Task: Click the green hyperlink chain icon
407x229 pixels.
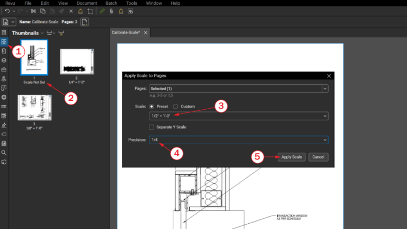Action: 102,11
